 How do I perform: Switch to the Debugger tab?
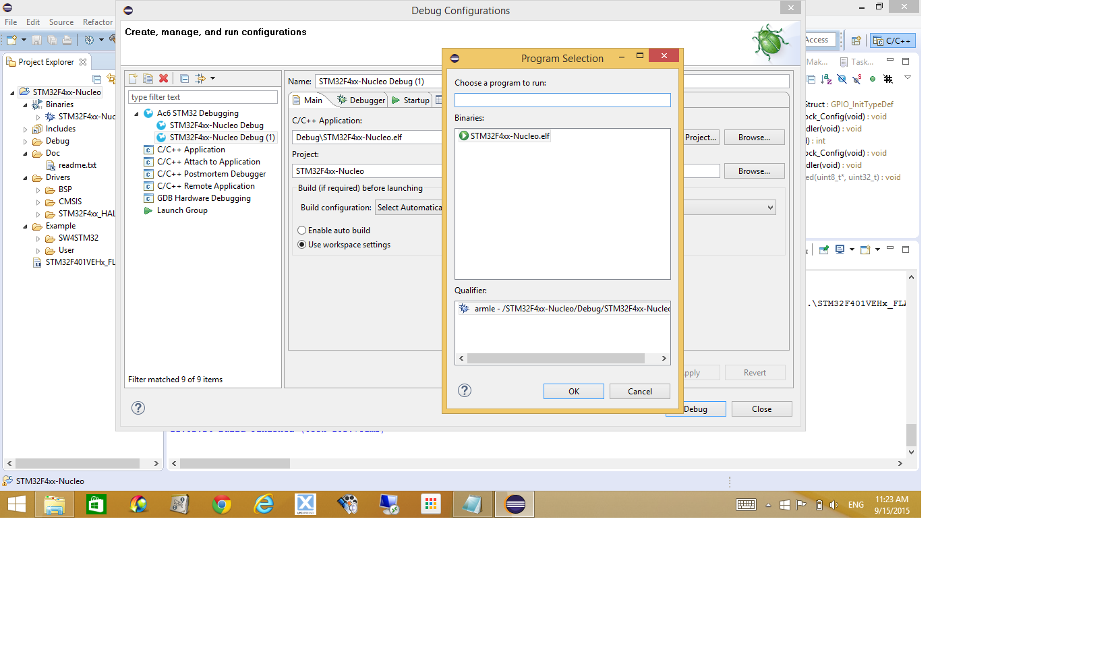coord(361,100)
